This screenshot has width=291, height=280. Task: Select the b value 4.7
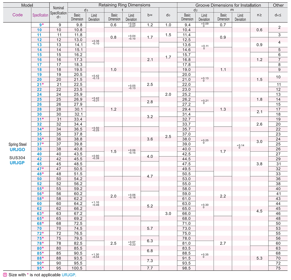(150, 176)
